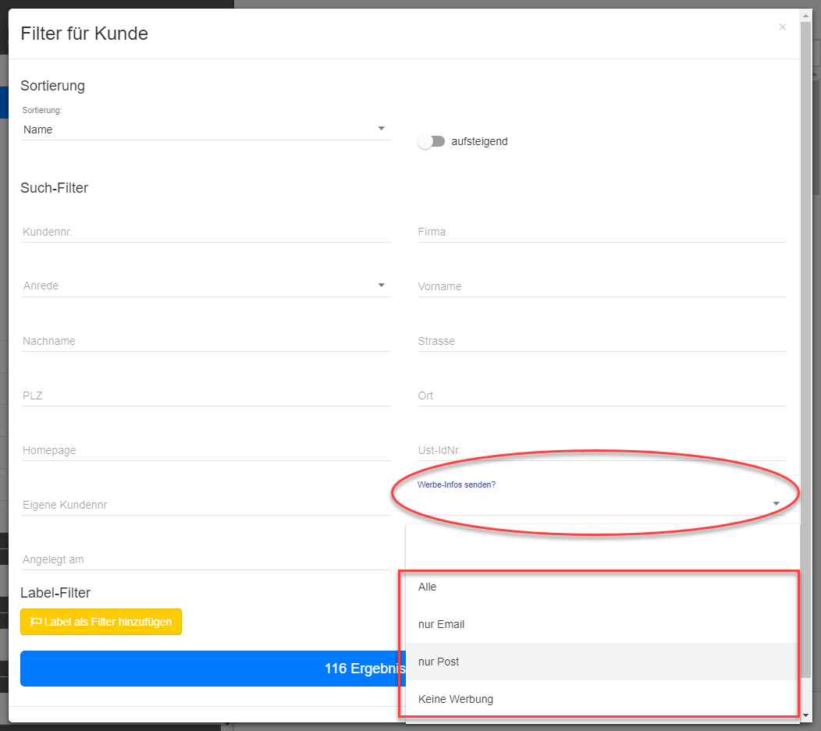Click the Kundennr. input field
Screen dimensions: 821x731
pyautogui.click(x=206, y=232)
